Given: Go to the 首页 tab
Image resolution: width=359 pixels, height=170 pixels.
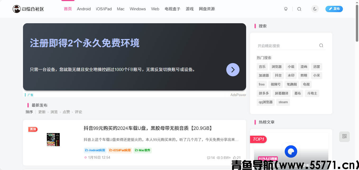Looking at the screenshot, I should pyautogui.click(x=68, y=9).
